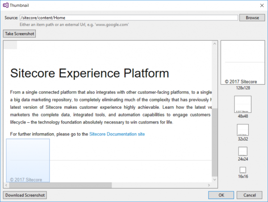Click the Source path input field
Viewport: 268px width, 202px height.
(129, 18)
